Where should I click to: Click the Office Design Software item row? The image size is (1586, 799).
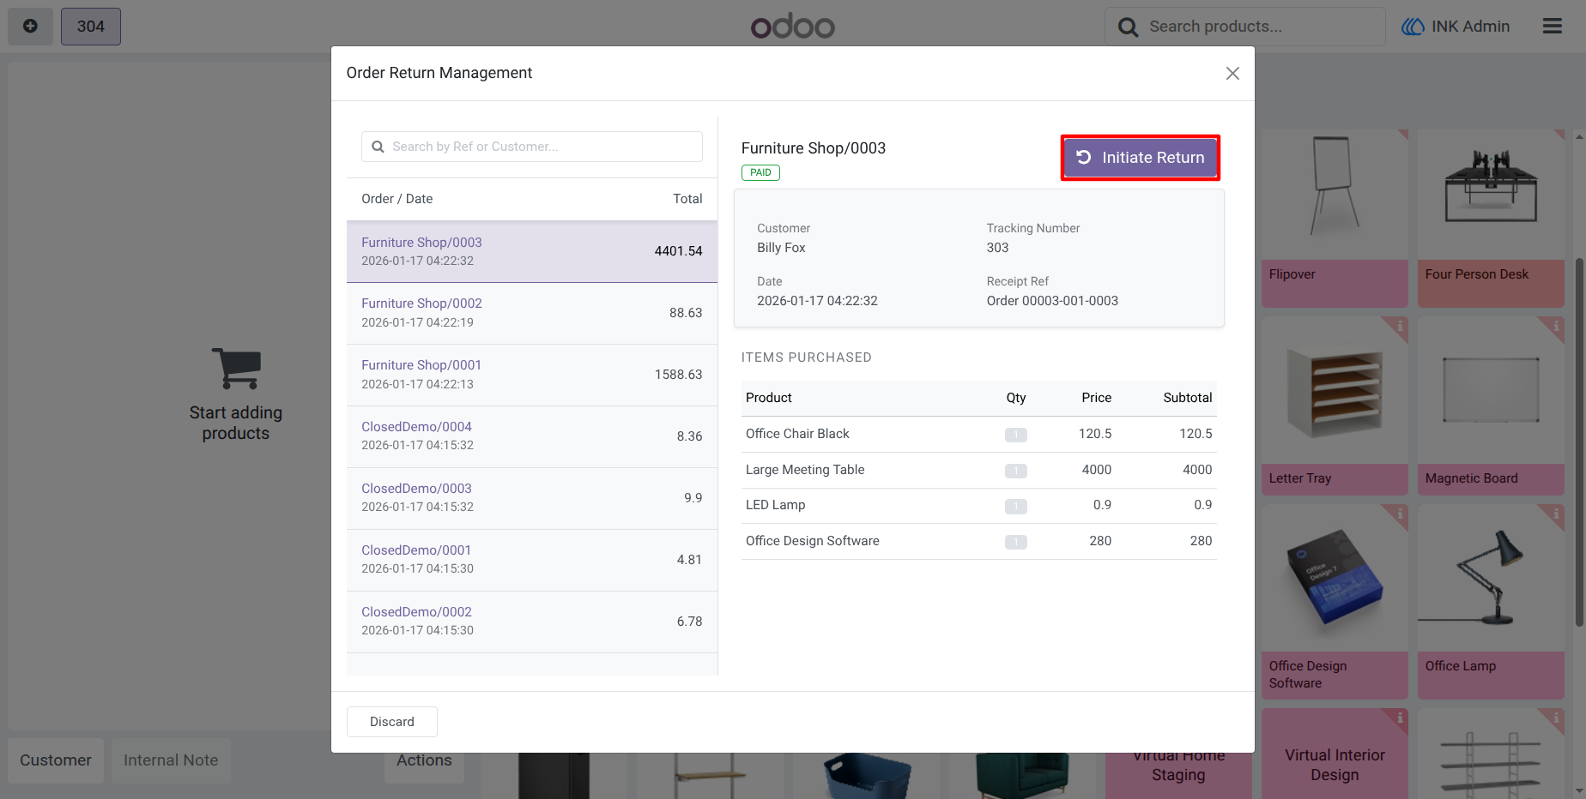click(979, 541)
